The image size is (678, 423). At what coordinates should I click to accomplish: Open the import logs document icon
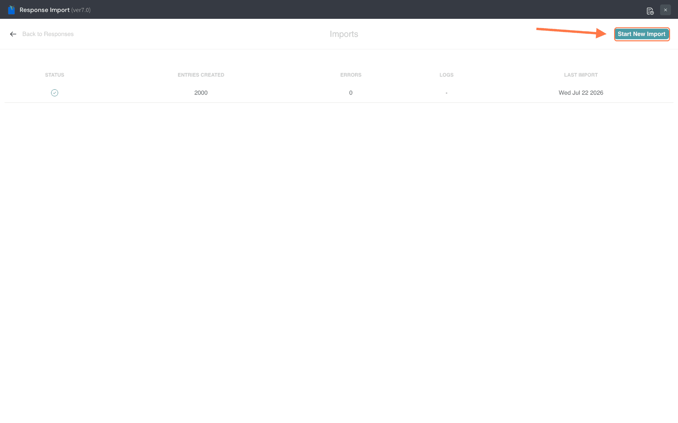tap(650, 11)
